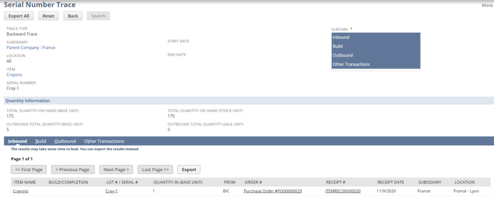Export the Inbound results

189,170
